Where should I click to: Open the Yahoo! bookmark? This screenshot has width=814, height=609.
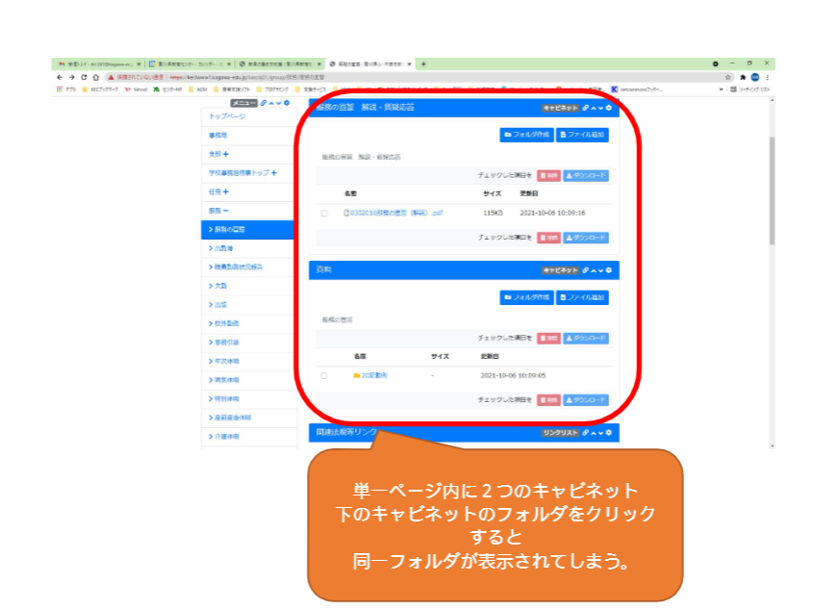coord(137,89)
